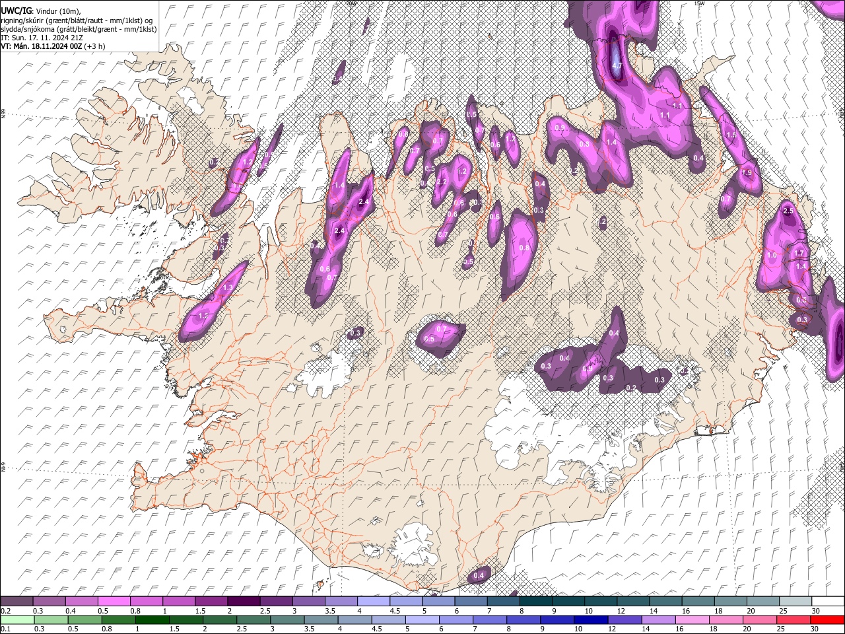Click the white 30 swatch in upper legend row
Image resolution: width=845 pixels, height=634 pixels.
click(x=828, y=602)
